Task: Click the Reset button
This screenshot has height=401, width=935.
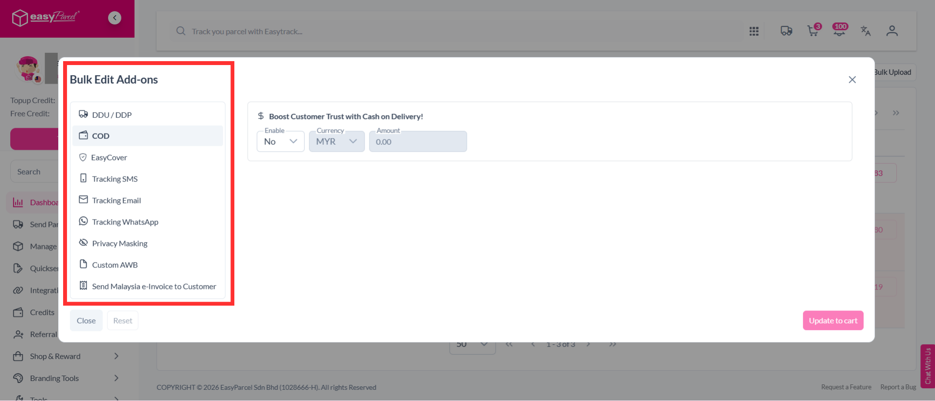Action: pyautogui.click(x=123, y=321)
